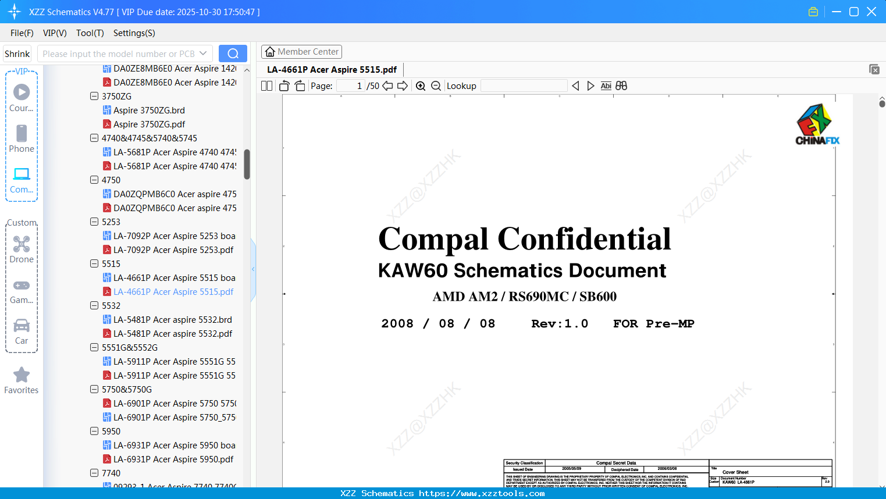
Task: Collapse the 5253 folder
Action: [x=94, y=222]
